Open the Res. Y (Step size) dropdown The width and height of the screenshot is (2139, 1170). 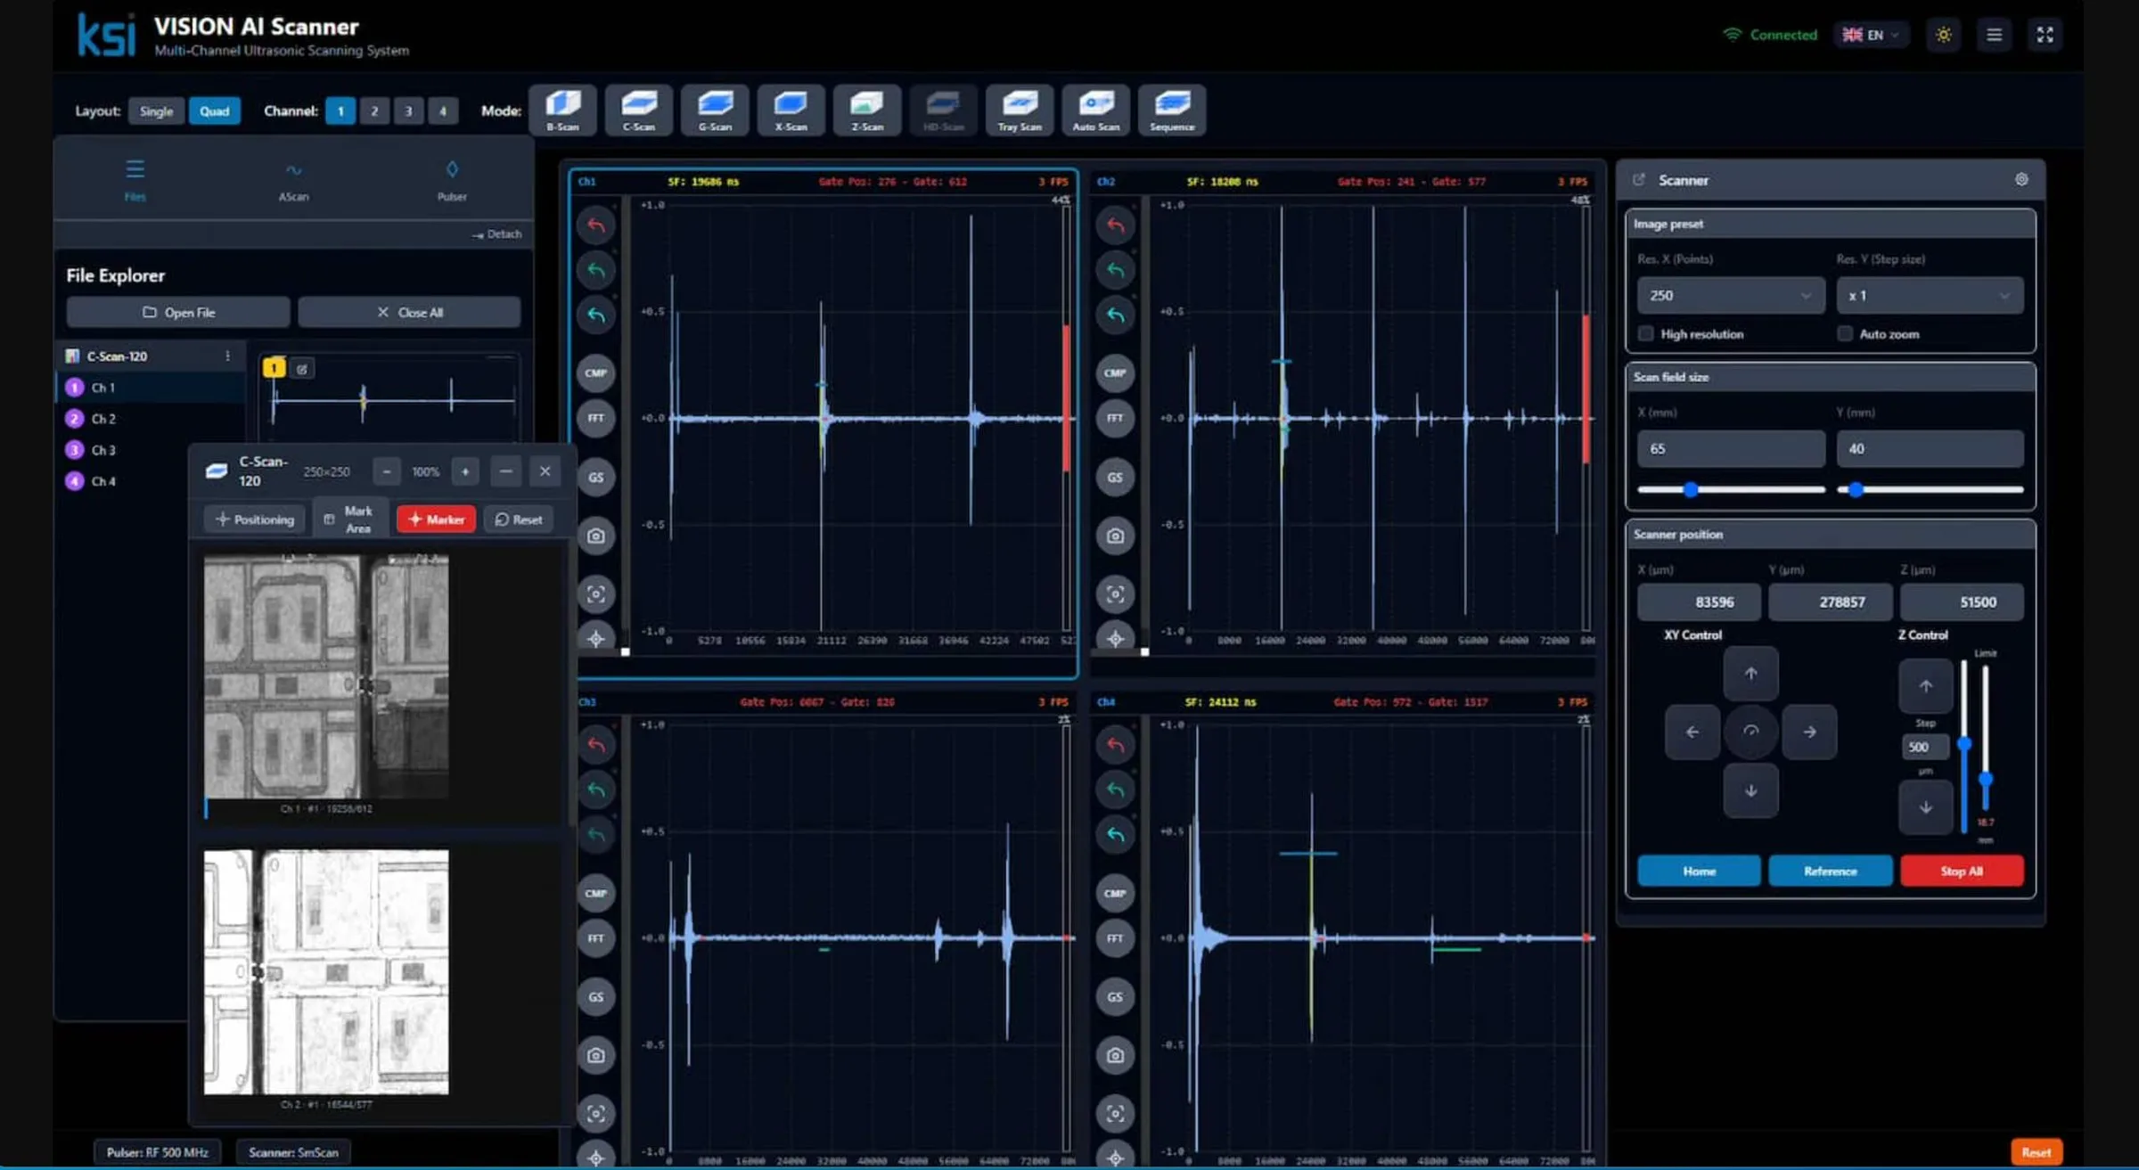point(1930,295)
